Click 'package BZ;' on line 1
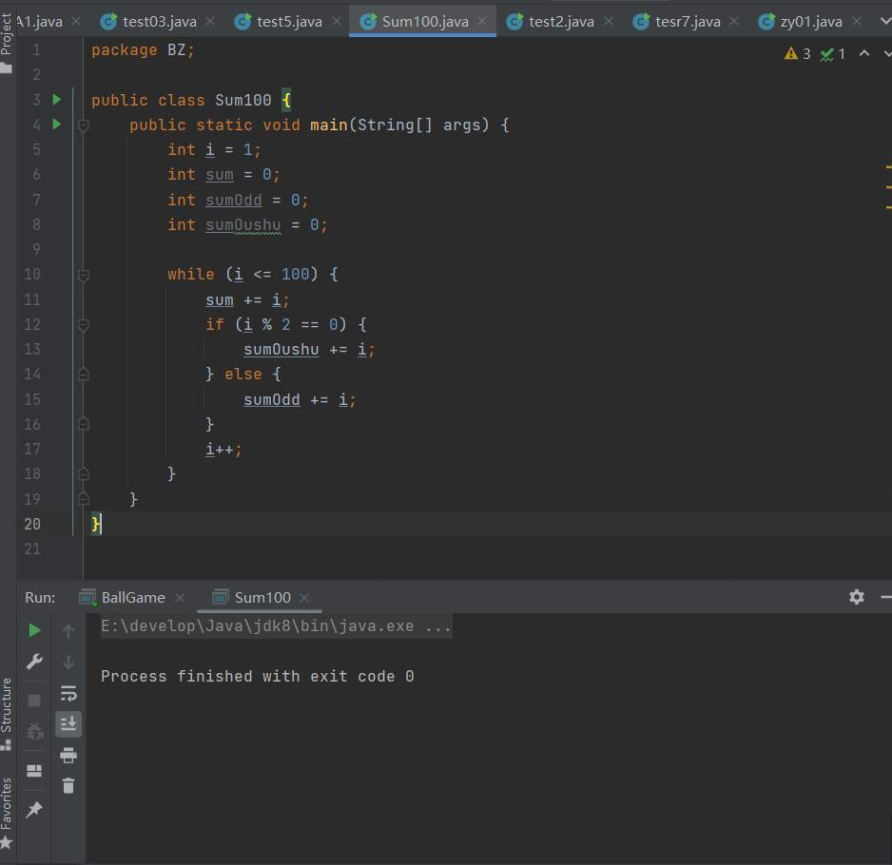892x865 pixels. 143,50
